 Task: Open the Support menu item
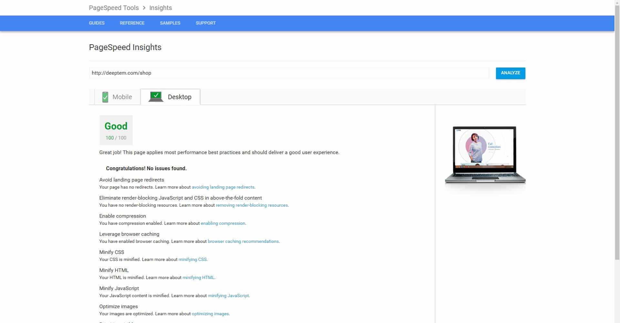click(206, 23)
